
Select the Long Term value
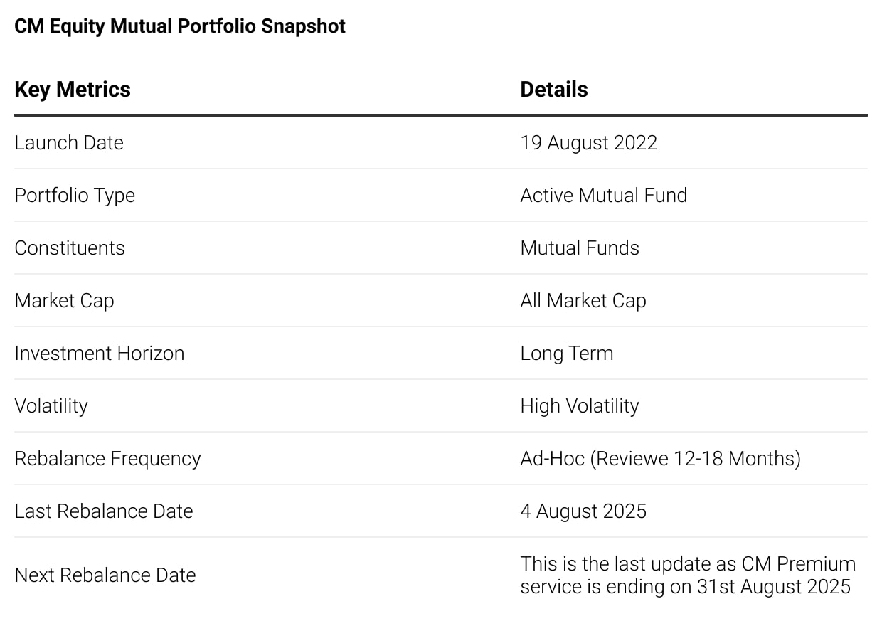point(567,354)
